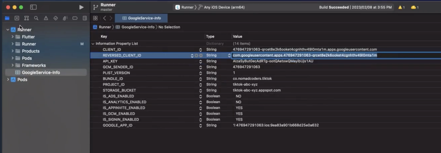Go back in editor history
Viewport: 441px width, 153px height.
pyautogui.click(x=104, y=18)
